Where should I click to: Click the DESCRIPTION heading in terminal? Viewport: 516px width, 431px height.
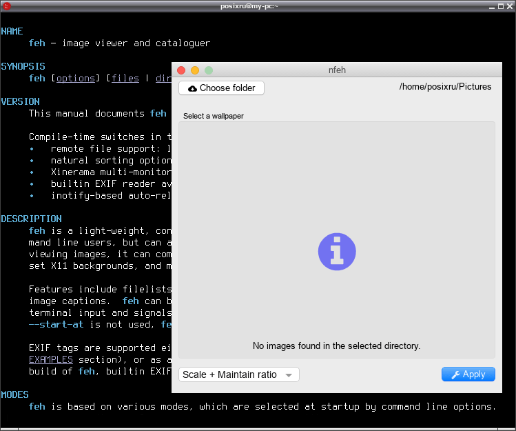click(x=31, y=219)
